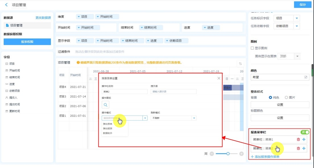This screenshot has height=168, width=314.
Task: Open the 任务依赖字段 dropdown showing 依赖项目
Action: click(x=297, y=26)
